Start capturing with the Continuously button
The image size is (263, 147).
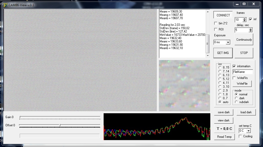pos(244,40)
